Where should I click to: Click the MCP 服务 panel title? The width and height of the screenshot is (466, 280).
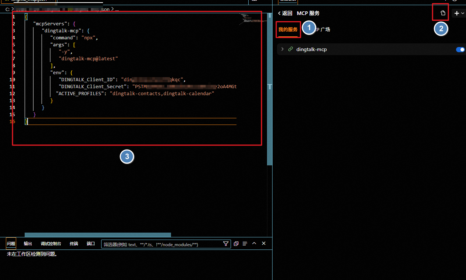pos(308,13)
